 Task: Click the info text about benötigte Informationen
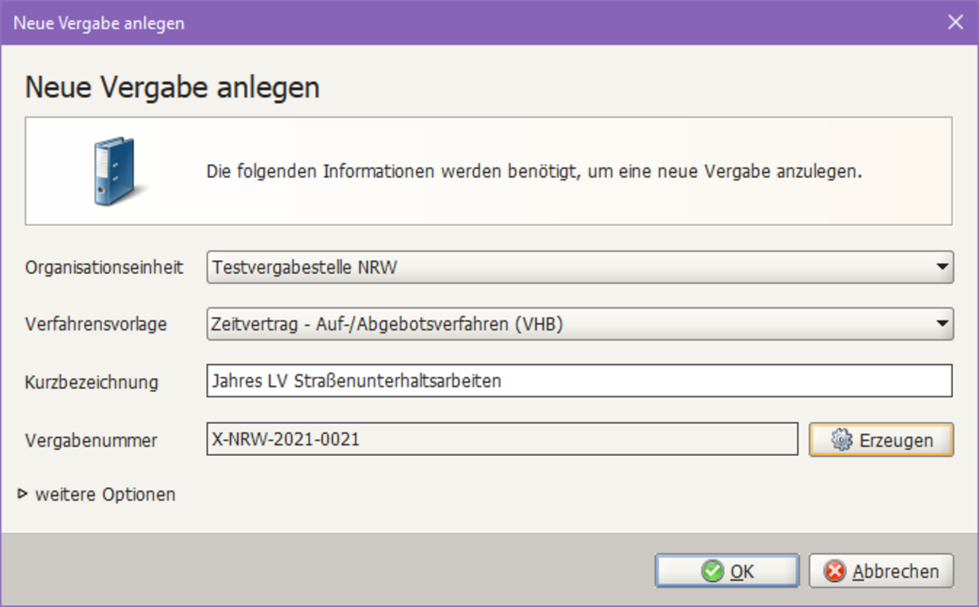pyautogui.click(x=534, y=172)
